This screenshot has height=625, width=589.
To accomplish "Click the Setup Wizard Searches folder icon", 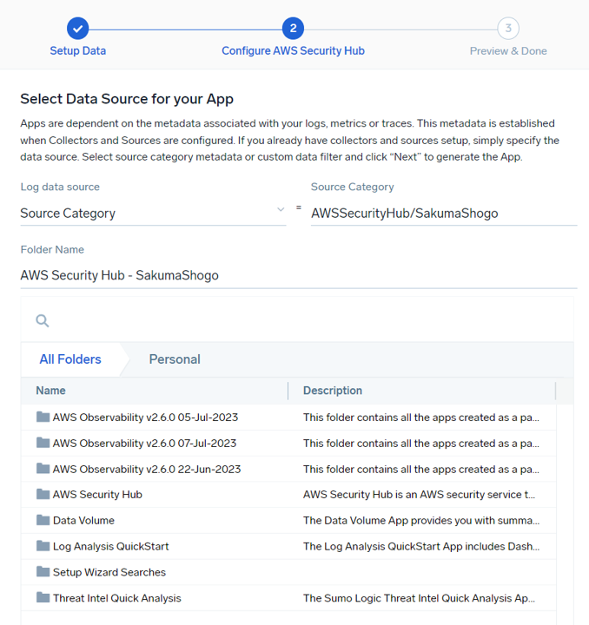I will [x=43, y=572].
